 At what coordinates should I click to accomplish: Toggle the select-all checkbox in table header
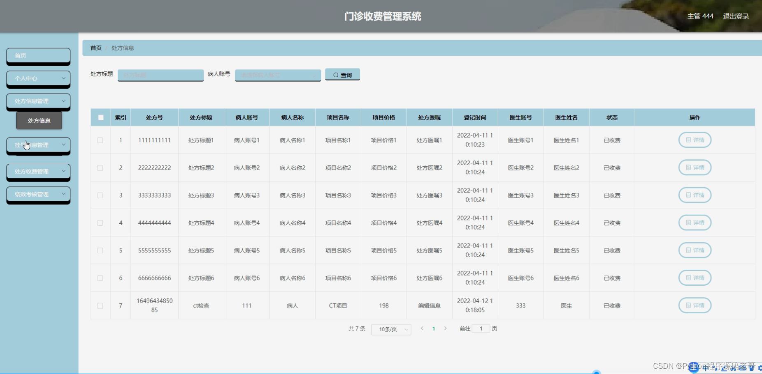click(100, 117)
